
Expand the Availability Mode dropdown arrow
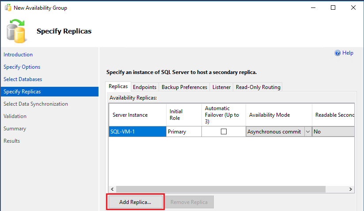click(x=307, y=132)
